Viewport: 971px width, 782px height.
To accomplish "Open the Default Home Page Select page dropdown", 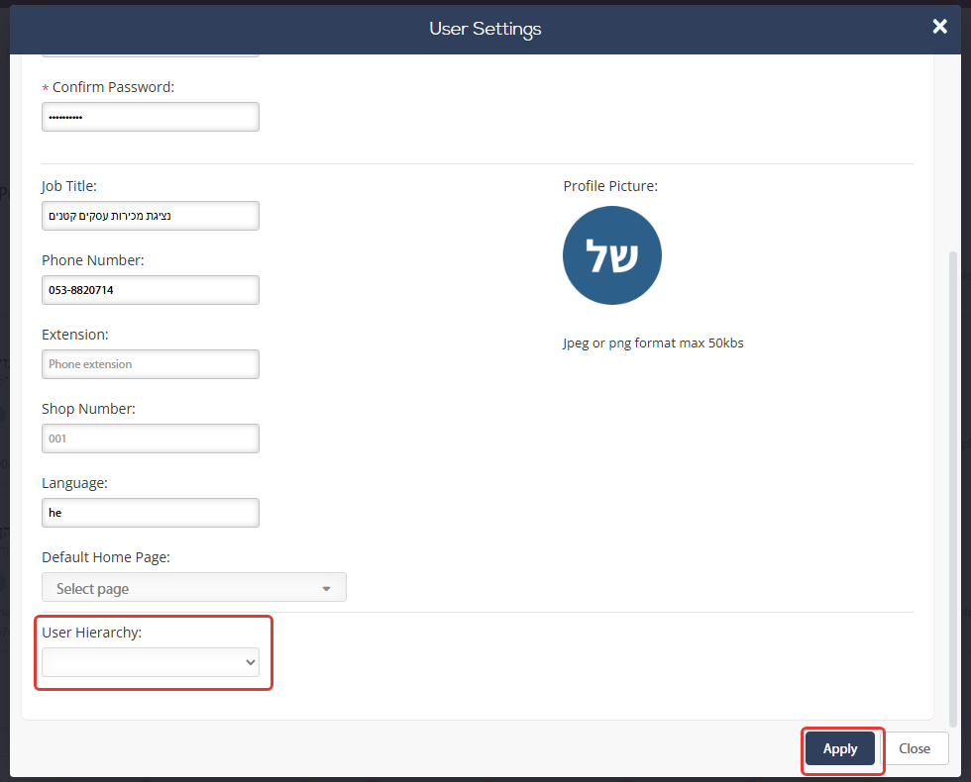I will click(x=194, y=587).
